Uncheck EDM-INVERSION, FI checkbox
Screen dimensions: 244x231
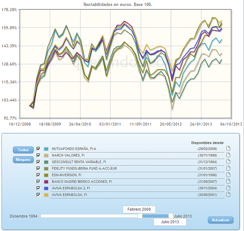coord(38,175)
